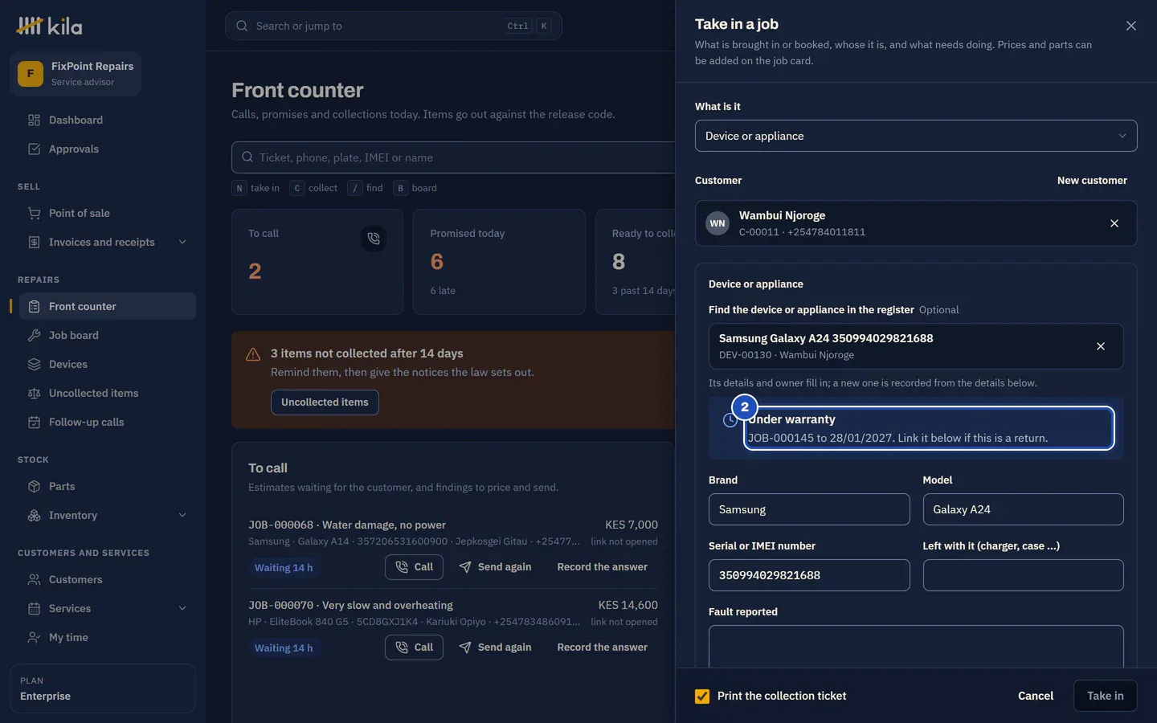Click the warning triangle icon in the banner
1157x723 pixels.
(253, 354)
